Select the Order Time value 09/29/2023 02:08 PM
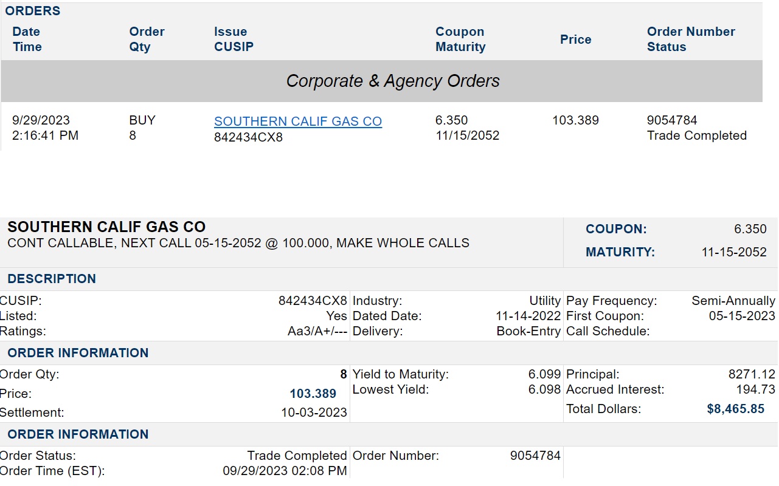Viewport: 779px width, 486px height. coord(285,471)
